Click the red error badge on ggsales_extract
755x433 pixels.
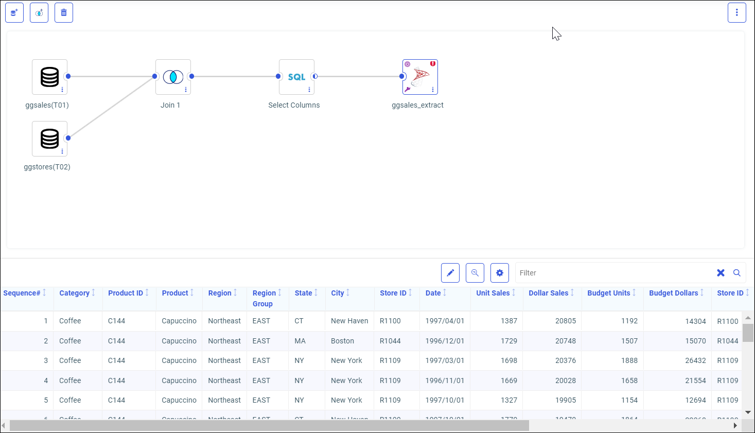(x=433, y=64)
